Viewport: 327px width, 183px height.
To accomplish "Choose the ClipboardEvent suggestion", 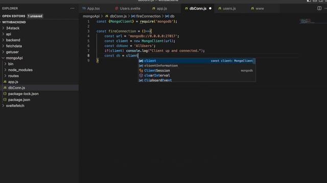I will pyautogui.click(x=197, y=80).
